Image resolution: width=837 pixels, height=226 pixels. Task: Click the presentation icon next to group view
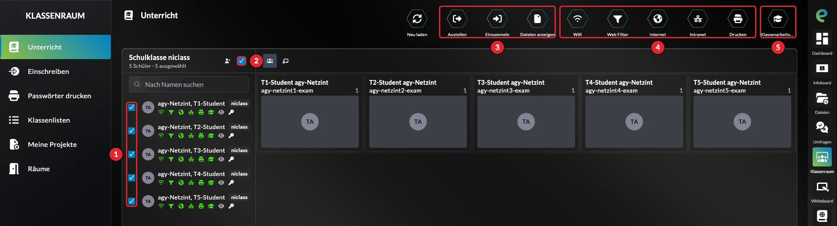tap(286, 61)
